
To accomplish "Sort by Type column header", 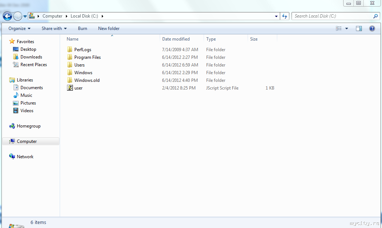I will 226,39.
